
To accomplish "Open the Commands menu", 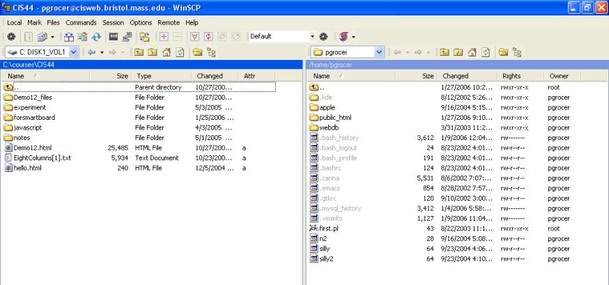I will 81,22.
